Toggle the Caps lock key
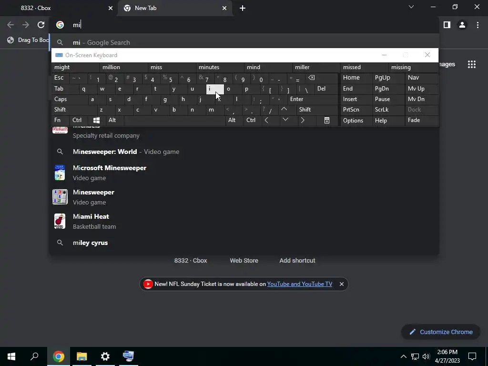Image resolution: width=488 pixels, height=366 pixels. tap(69, 99)
